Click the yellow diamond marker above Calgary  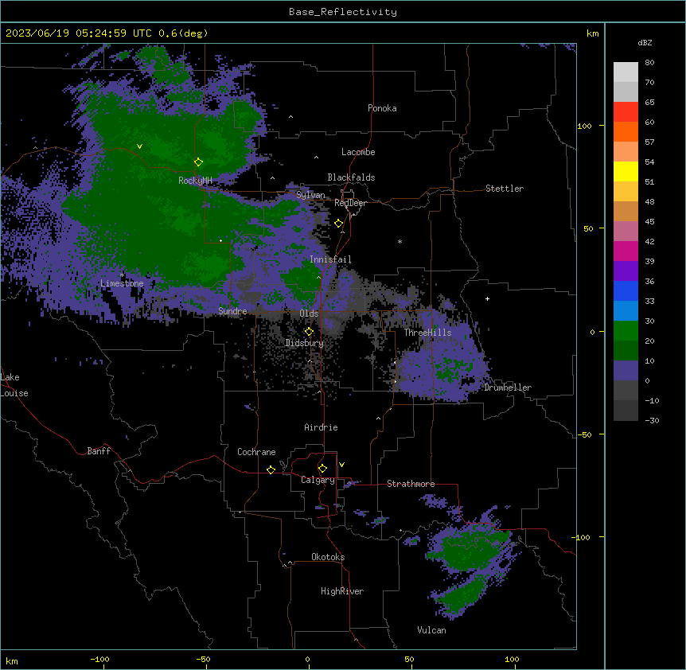point(322,469)
